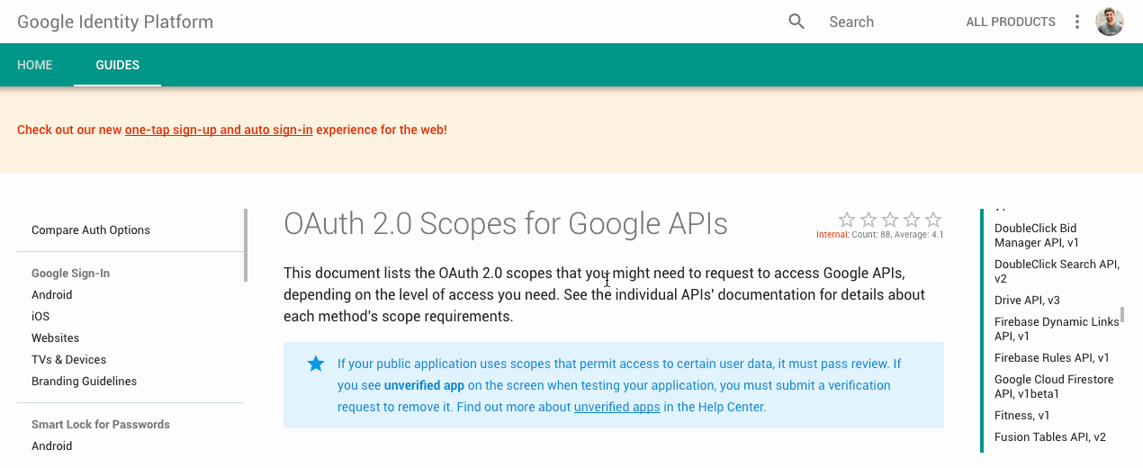Jump to Fusion Tables API, v2

tap(1050, 436)
